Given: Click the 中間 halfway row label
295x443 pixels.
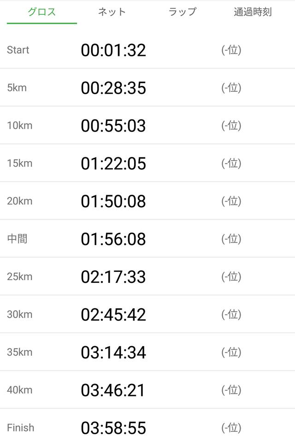Looking at the screenshot, I should [x=17, y=239].
